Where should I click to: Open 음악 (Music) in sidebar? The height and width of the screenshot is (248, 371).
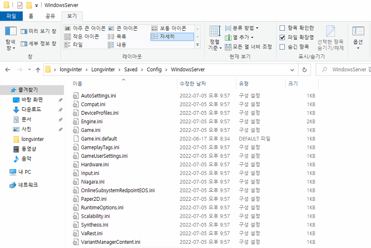click(x=26, y=159)
